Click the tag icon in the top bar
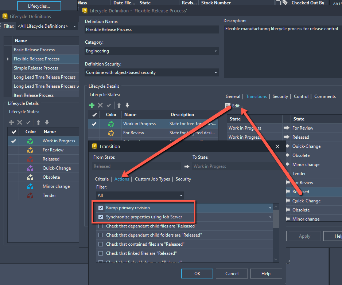Viewport: 342px width, 285px height. point(285,3)
